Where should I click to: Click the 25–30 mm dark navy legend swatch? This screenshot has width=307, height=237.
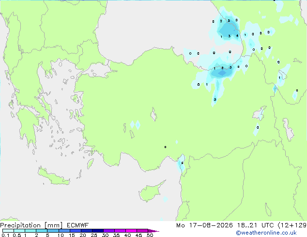[x=98, y=231]
